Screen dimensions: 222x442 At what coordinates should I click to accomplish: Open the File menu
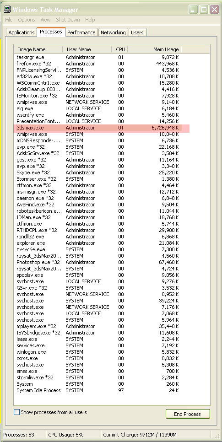coord(9,20)
